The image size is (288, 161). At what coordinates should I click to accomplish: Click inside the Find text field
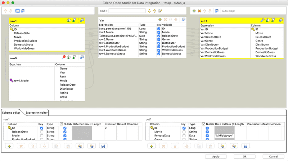[127, 11]
